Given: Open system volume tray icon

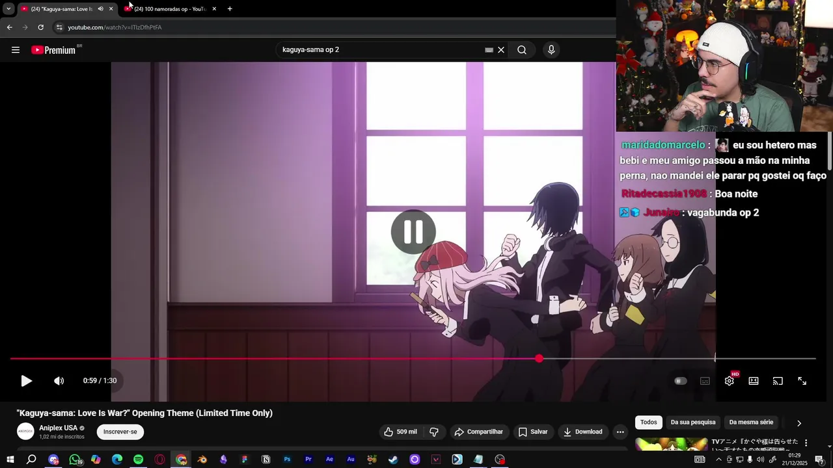Looking at the screenshot, I should tap(760, 460).
